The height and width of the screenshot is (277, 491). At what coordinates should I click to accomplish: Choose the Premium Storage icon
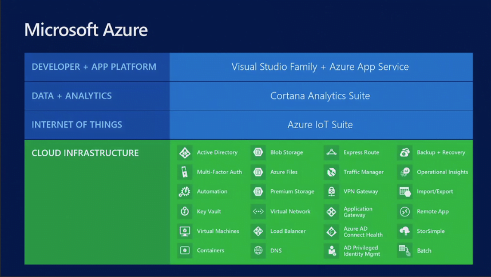coord(258,192)
